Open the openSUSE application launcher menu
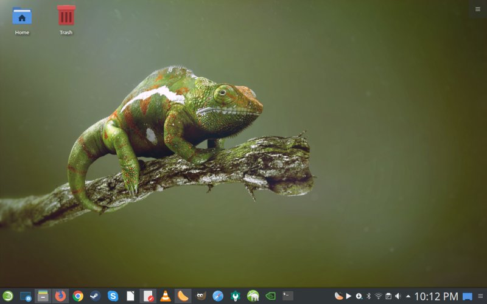The image size is (487, 304). pos(7,296)
